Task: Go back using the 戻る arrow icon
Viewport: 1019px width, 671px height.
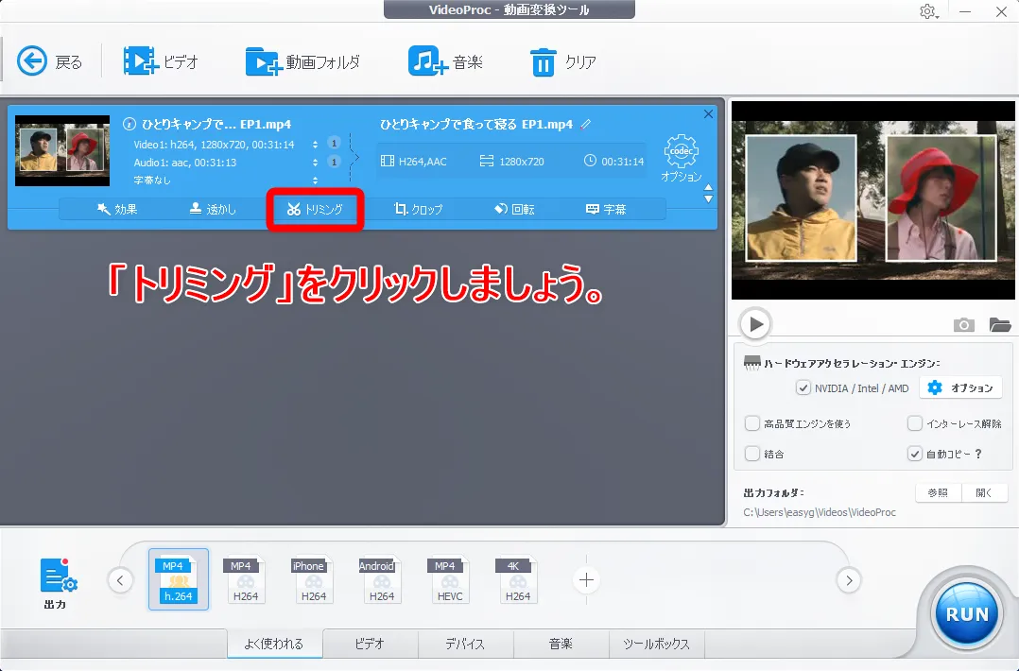Action: click(32, 61)
